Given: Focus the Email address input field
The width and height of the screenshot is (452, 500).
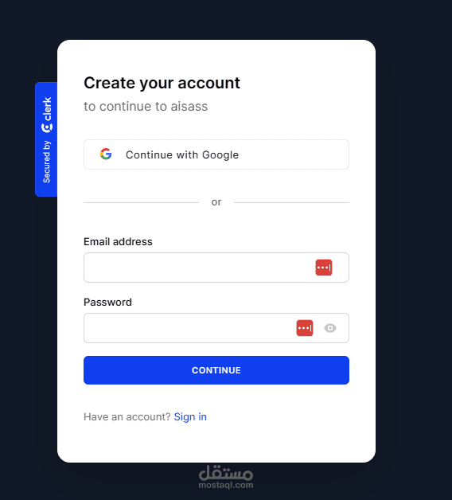Looking at the screenshot, I should tap(216, 268).
